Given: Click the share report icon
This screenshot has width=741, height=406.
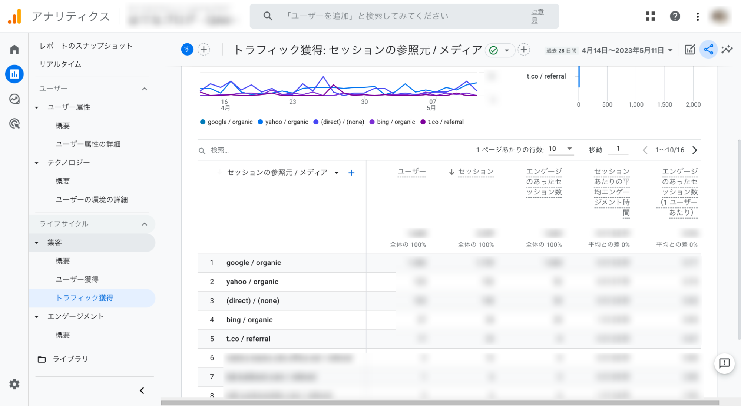Looking at the screenshot, I should pyautogui.click(x=708, y=50).
